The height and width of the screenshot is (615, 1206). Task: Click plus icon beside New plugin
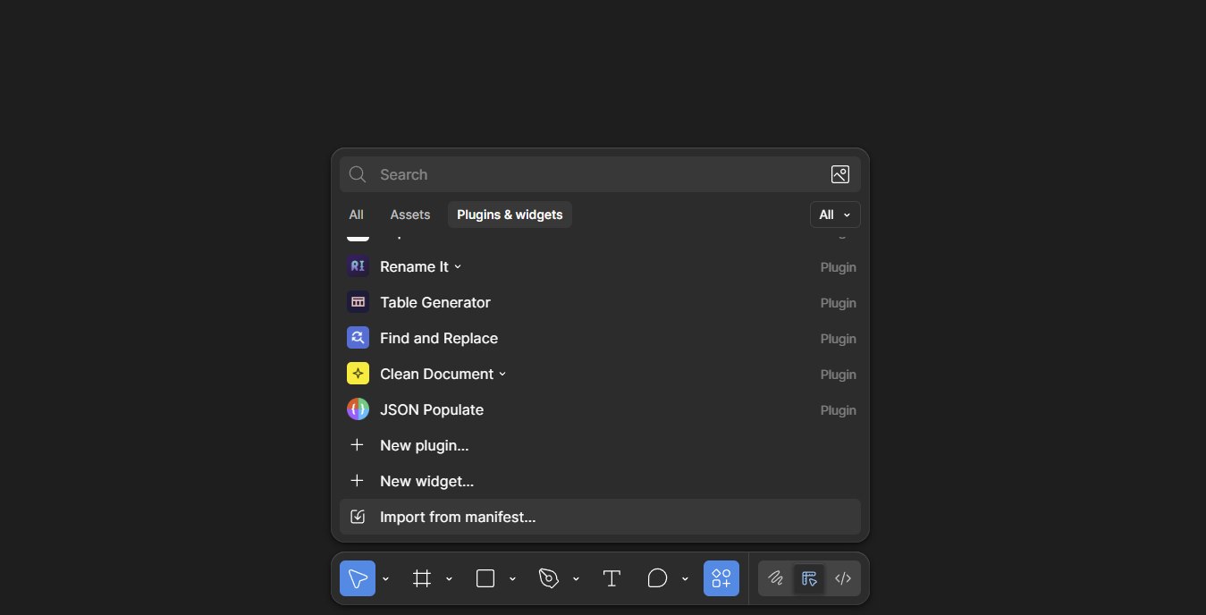point(357,445)
